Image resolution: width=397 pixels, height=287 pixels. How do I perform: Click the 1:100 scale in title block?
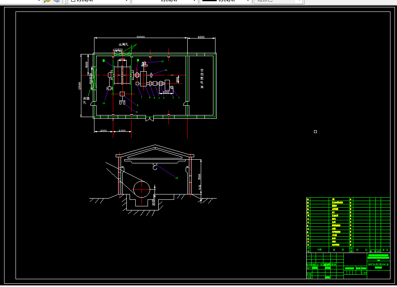click(x=364, y=273)
